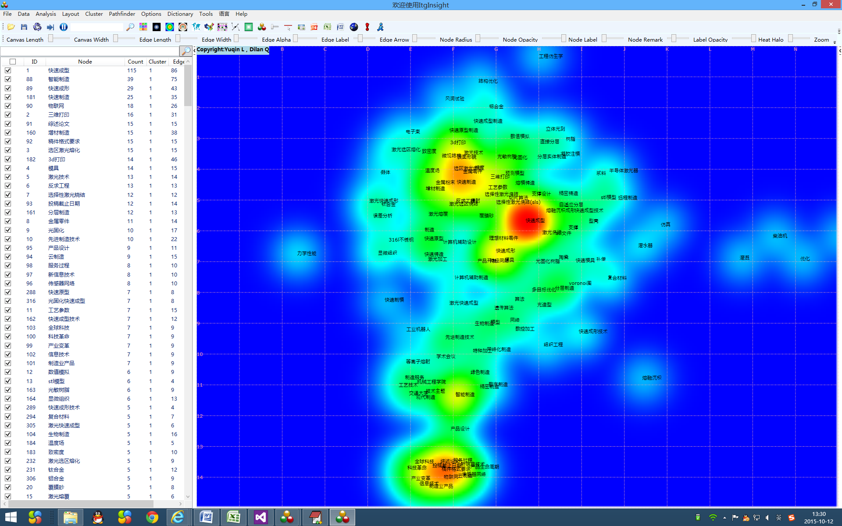Click the world map view icon
Image resolution: width=842 pixels, height=526 pixels.
(x=196, y=27)
